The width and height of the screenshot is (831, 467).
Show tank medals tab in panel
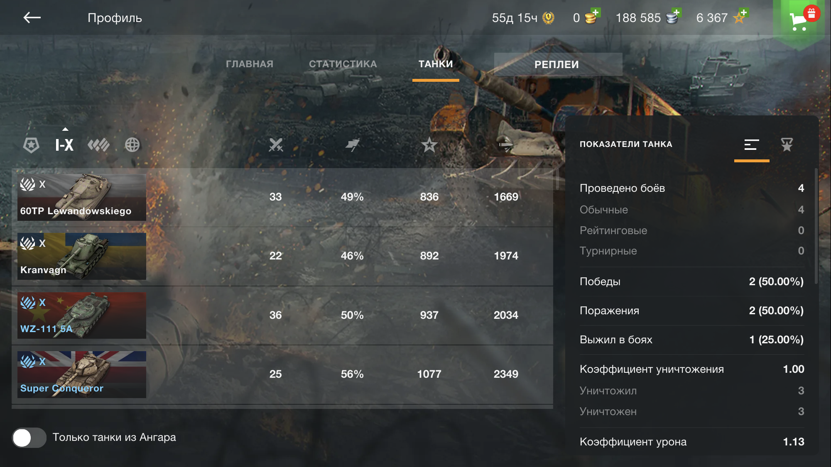click(787, 144)
